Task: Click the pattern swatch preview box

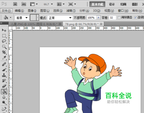Action: pyautogui.click(x=33, y=17)
